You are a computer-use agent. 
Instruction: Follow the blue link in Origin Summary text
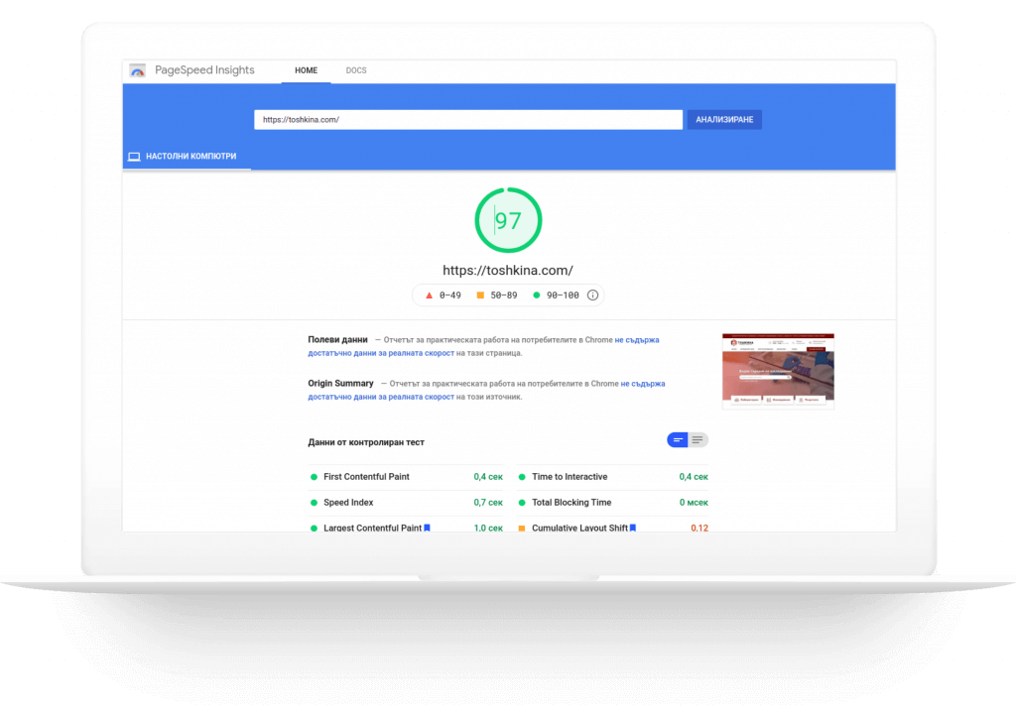[642, 384]
